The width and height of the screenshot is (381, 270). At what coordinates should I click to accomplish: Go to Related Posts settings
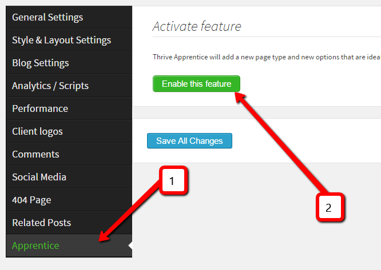[69, 223]
